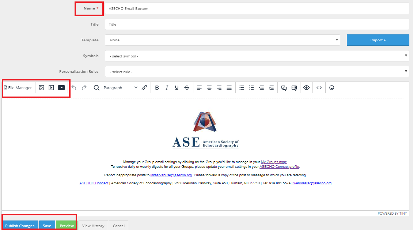Screen dimensions: 413x230
Task: Click the find and replace magnifier icon
Action: 96,88
